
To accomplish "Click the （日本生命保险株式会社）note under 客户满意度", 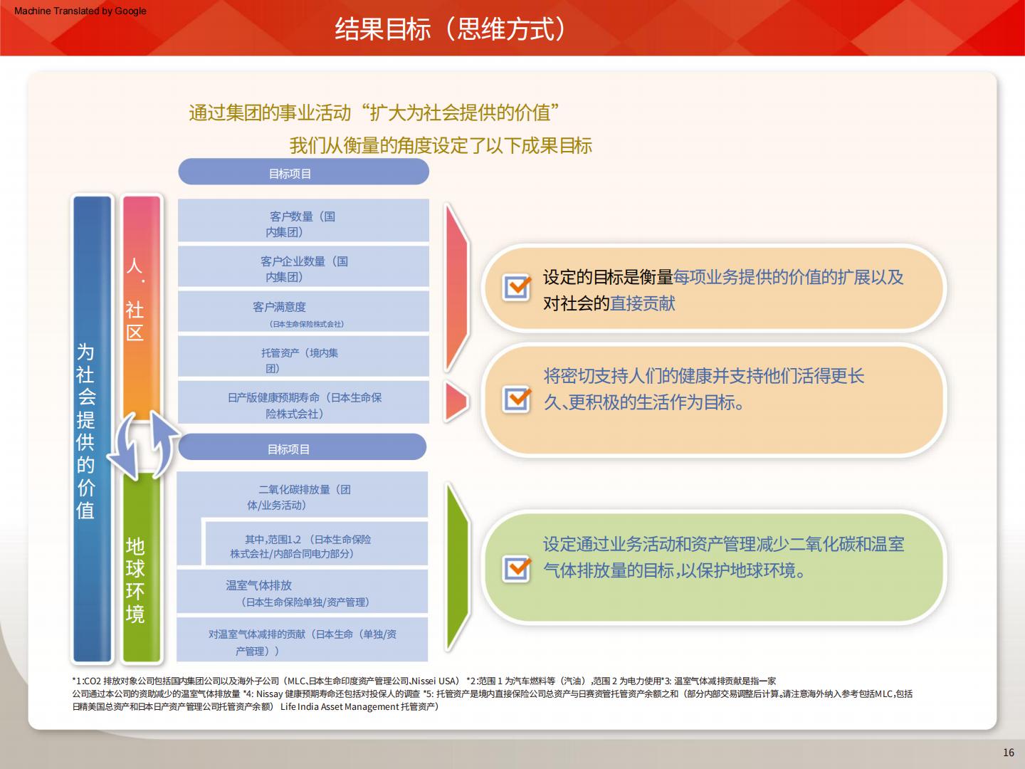I will coord(307,324).
